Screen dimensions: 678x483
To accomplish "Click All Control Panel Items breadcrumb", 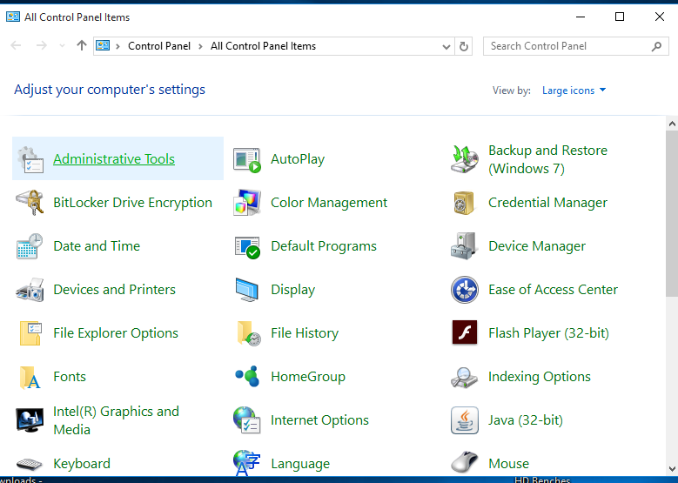I will (264, 46).
